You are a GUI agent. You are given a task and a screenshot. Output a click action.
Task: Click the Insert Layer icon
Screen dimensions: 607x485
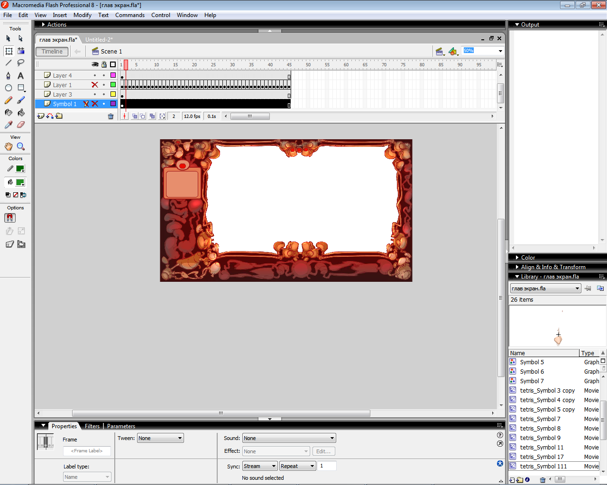41,116
